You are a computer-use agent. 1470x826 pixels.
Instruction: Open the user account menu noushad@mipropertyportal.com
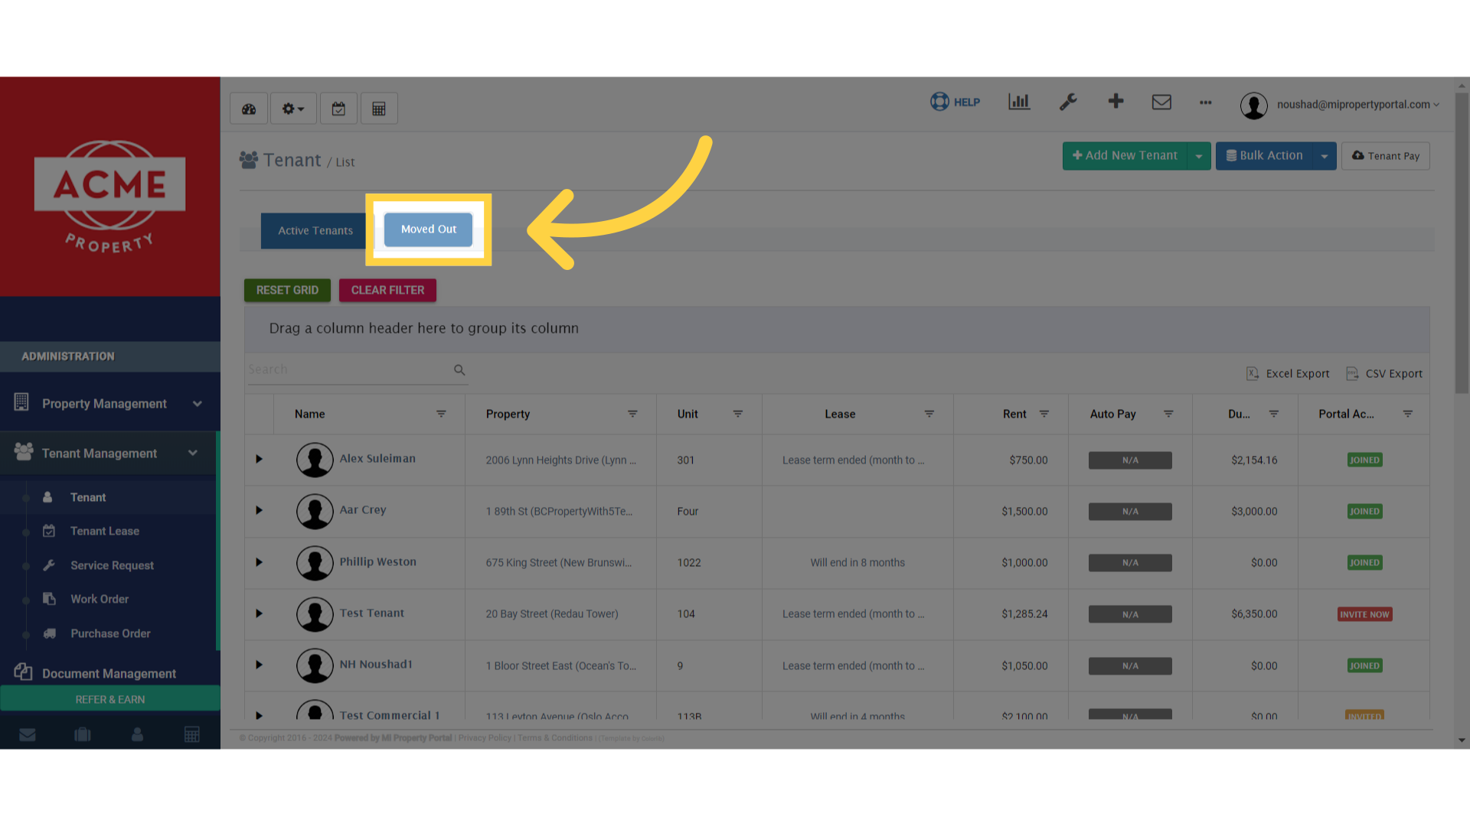[x=1340, y=105]
